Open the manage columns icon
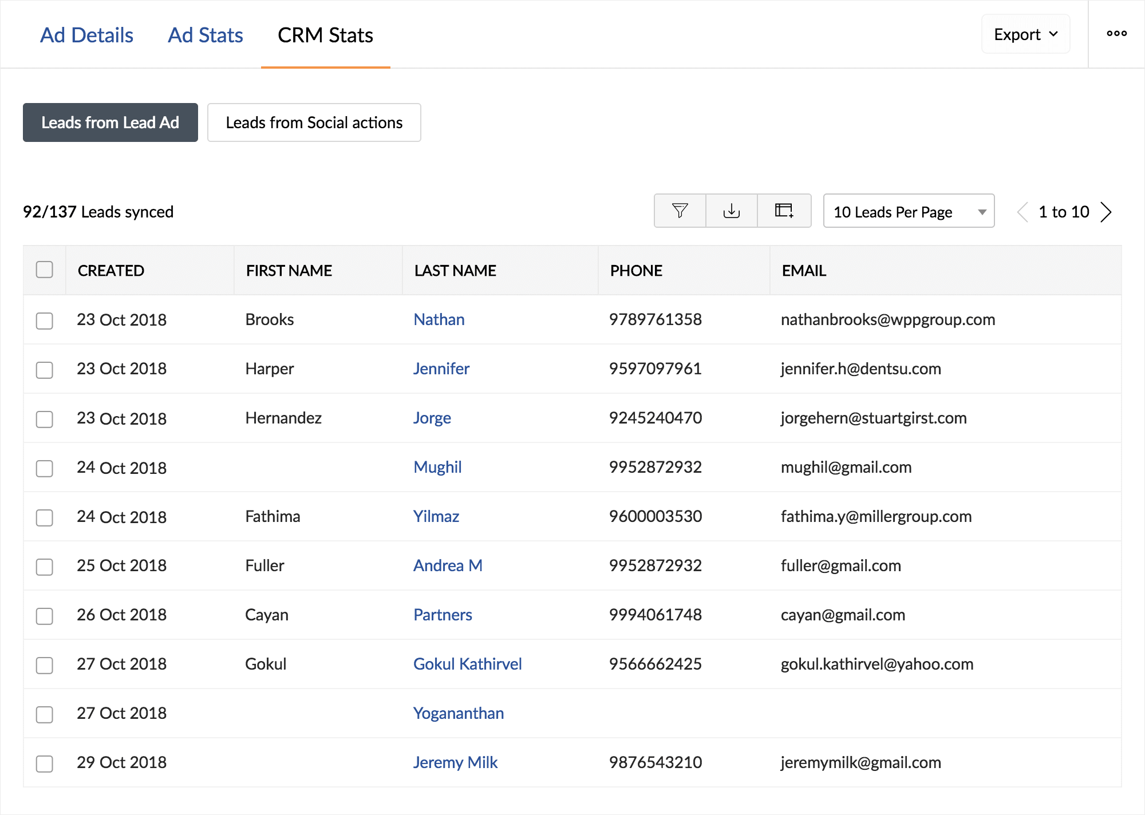The image size is (1145, 815). point(784,211)
